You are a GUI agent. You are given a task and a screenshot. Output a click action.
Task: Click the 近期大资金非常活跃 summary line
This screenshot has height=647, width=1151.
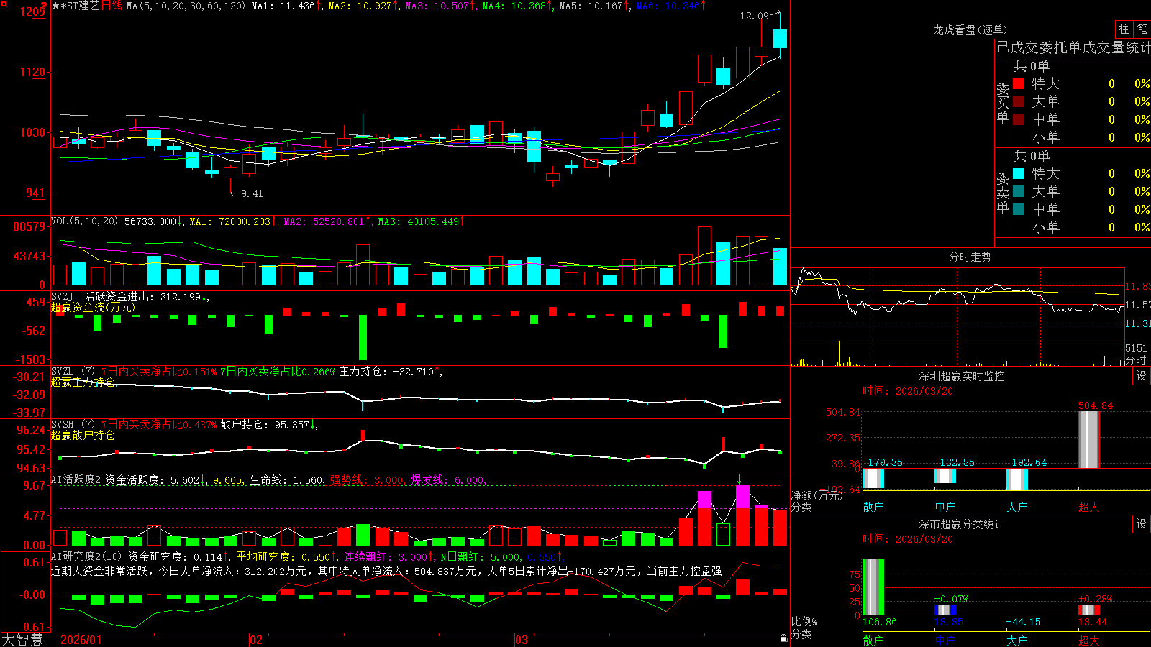coord(386,571)
